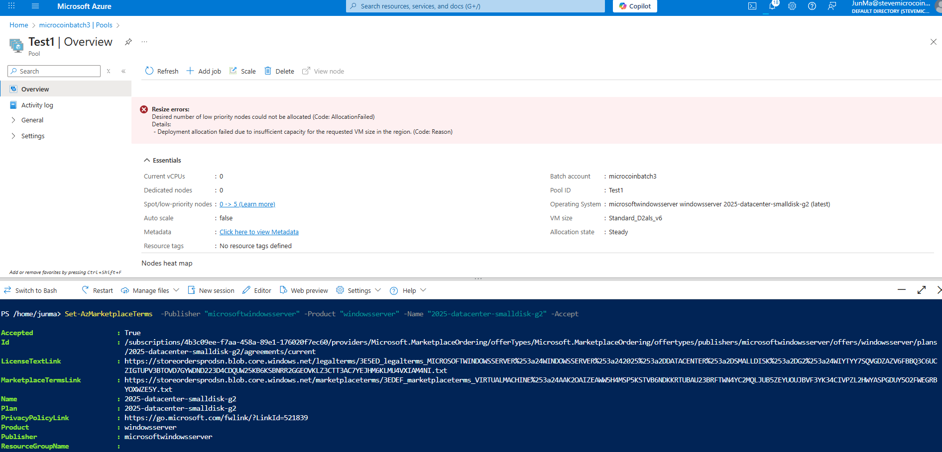Click the Test1 pool icon
The width and height of the screenshot is (942, 452).
(16, 45)
